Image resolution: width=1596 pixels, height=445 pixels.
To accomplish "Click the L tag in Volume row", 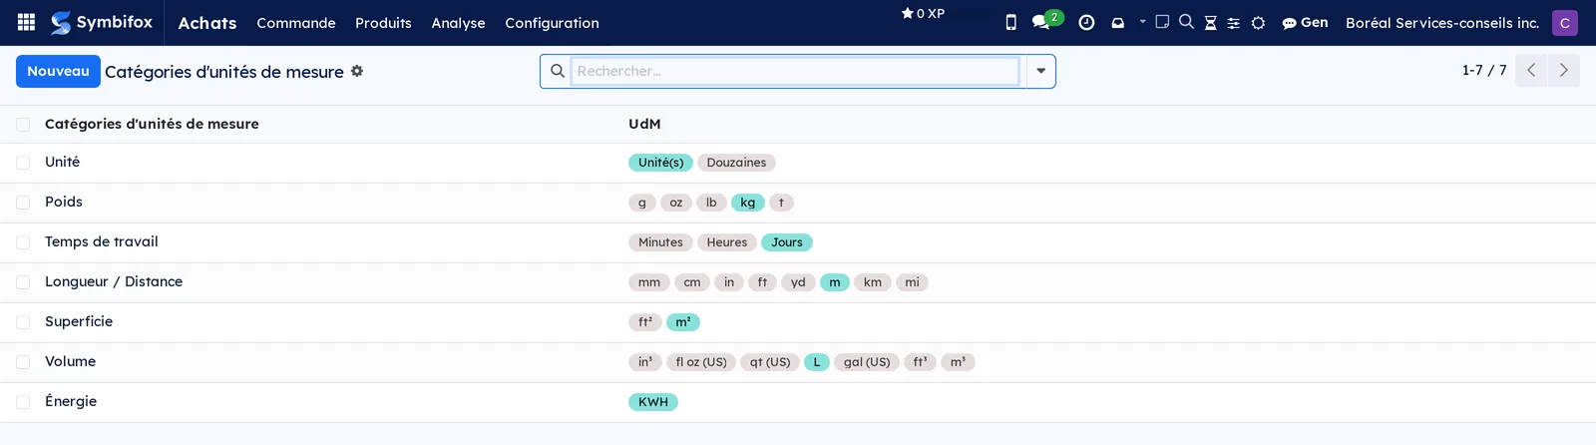I will coord(817,362).
